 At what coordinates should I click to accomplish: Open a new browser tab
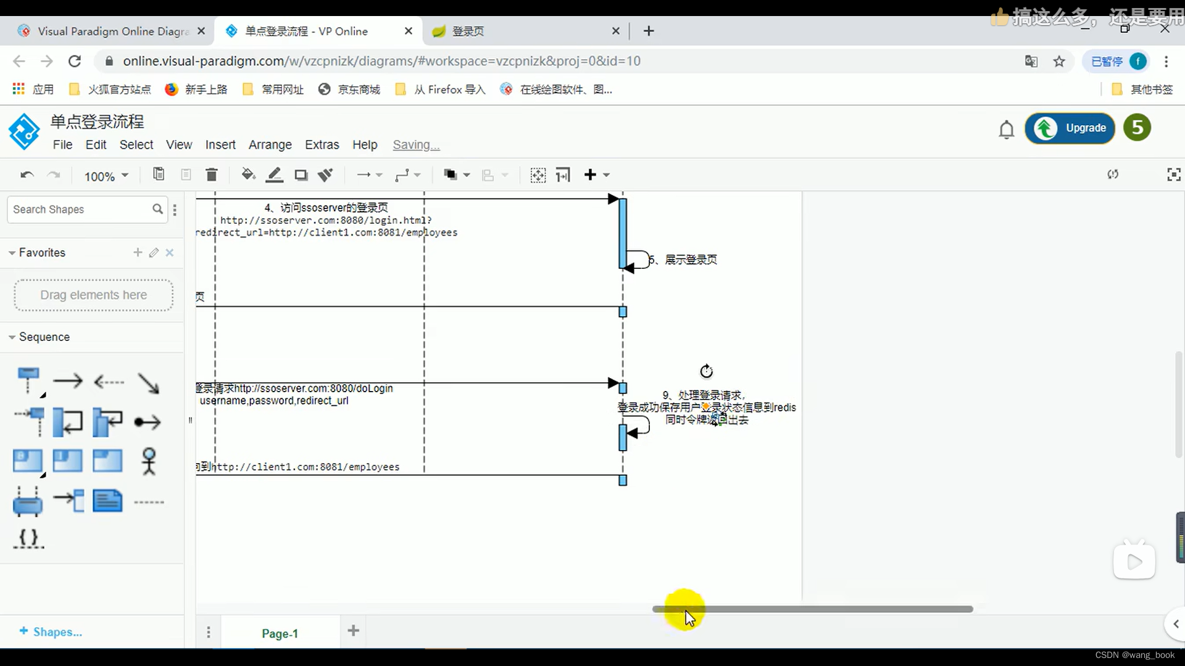point(649,31)
